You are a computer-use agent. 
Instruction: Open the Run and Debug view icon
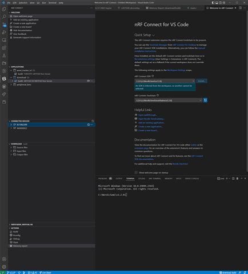(x=4, y=33)
